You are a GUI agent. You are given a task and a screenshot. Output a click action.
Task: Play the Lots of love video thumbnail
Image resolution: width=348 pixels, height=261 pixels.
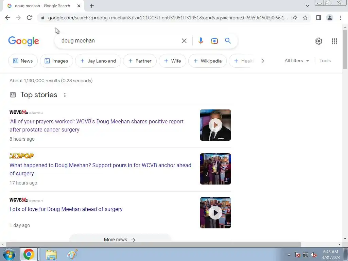tap(215, 213)
